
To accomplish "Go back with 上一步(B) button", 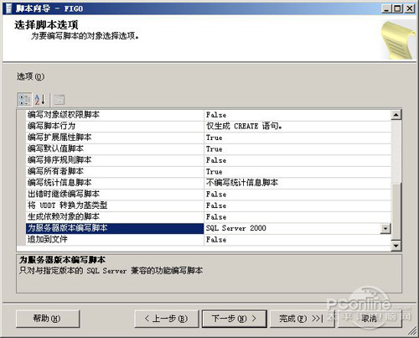I will [x=167, y=319].
